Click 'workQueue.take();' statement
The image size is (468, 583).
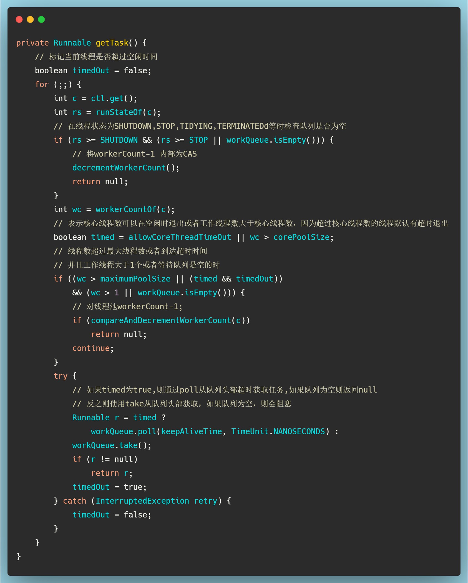point(112,445)
